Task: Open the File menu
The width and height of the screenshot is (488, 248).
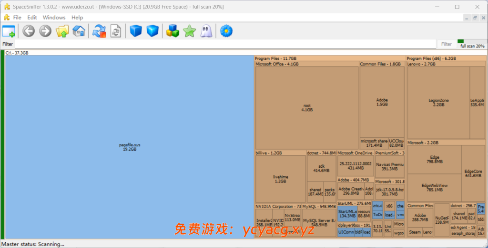Action: click(17, 18)
